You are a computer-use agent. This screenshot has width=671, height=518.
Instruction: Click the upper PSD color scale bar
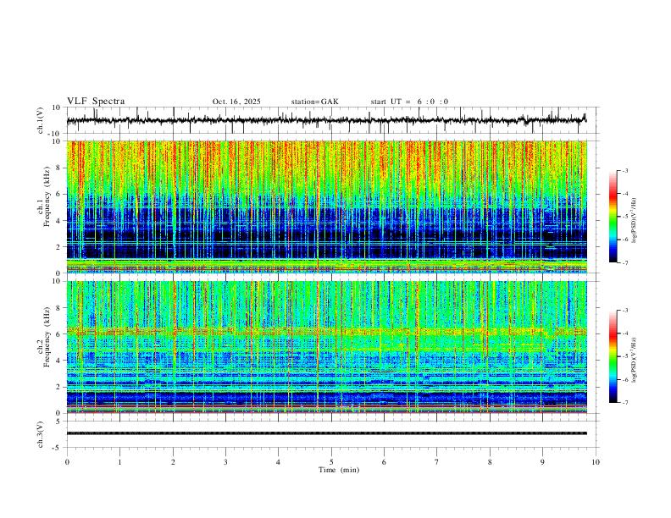click(x=613, y=217)
